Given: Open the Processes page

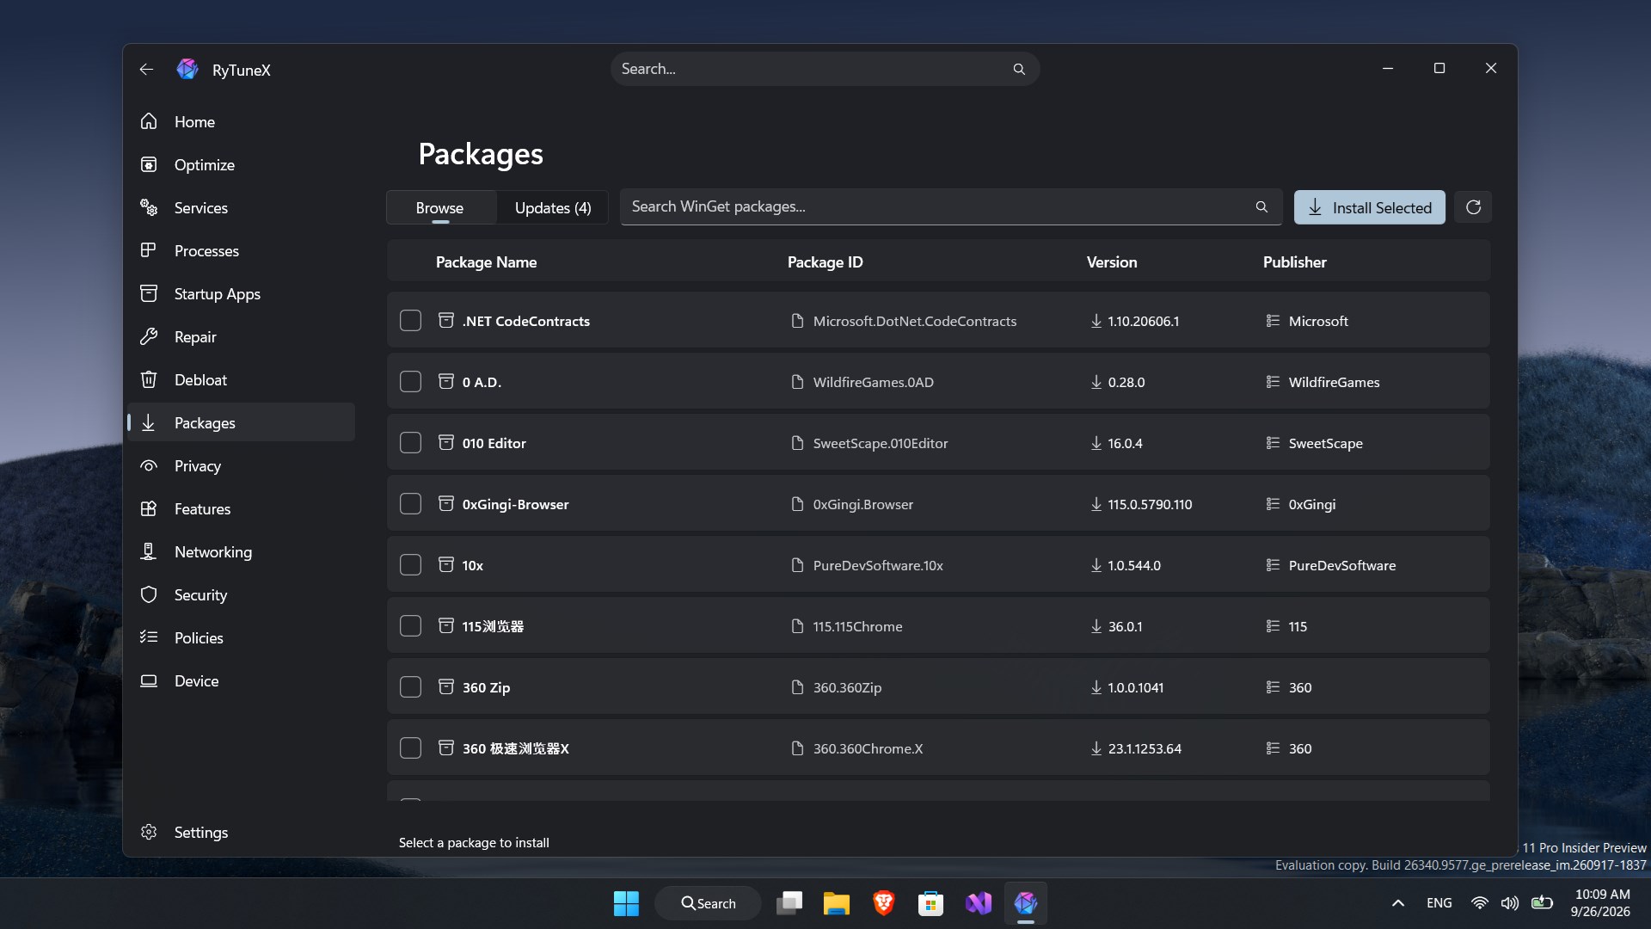Looking at the screenshot, I should [x=241, y=250].
